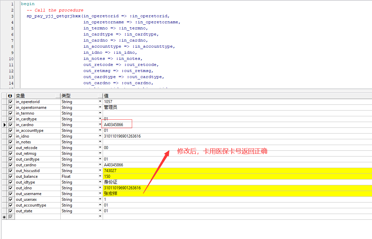Click the new-row asterisk marker
The height and width of the screenshot is (239, 372).
[4, 217]
